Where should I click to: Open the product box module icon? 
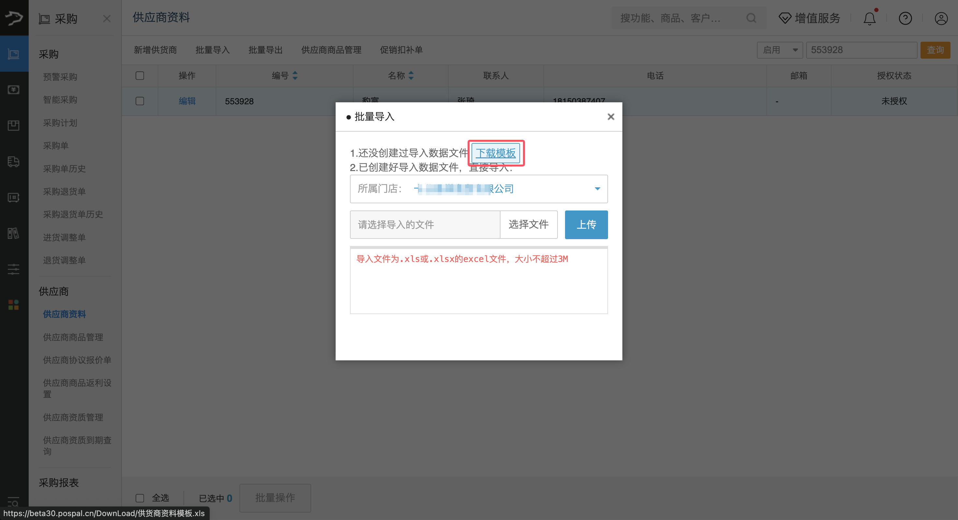(14, 125)
